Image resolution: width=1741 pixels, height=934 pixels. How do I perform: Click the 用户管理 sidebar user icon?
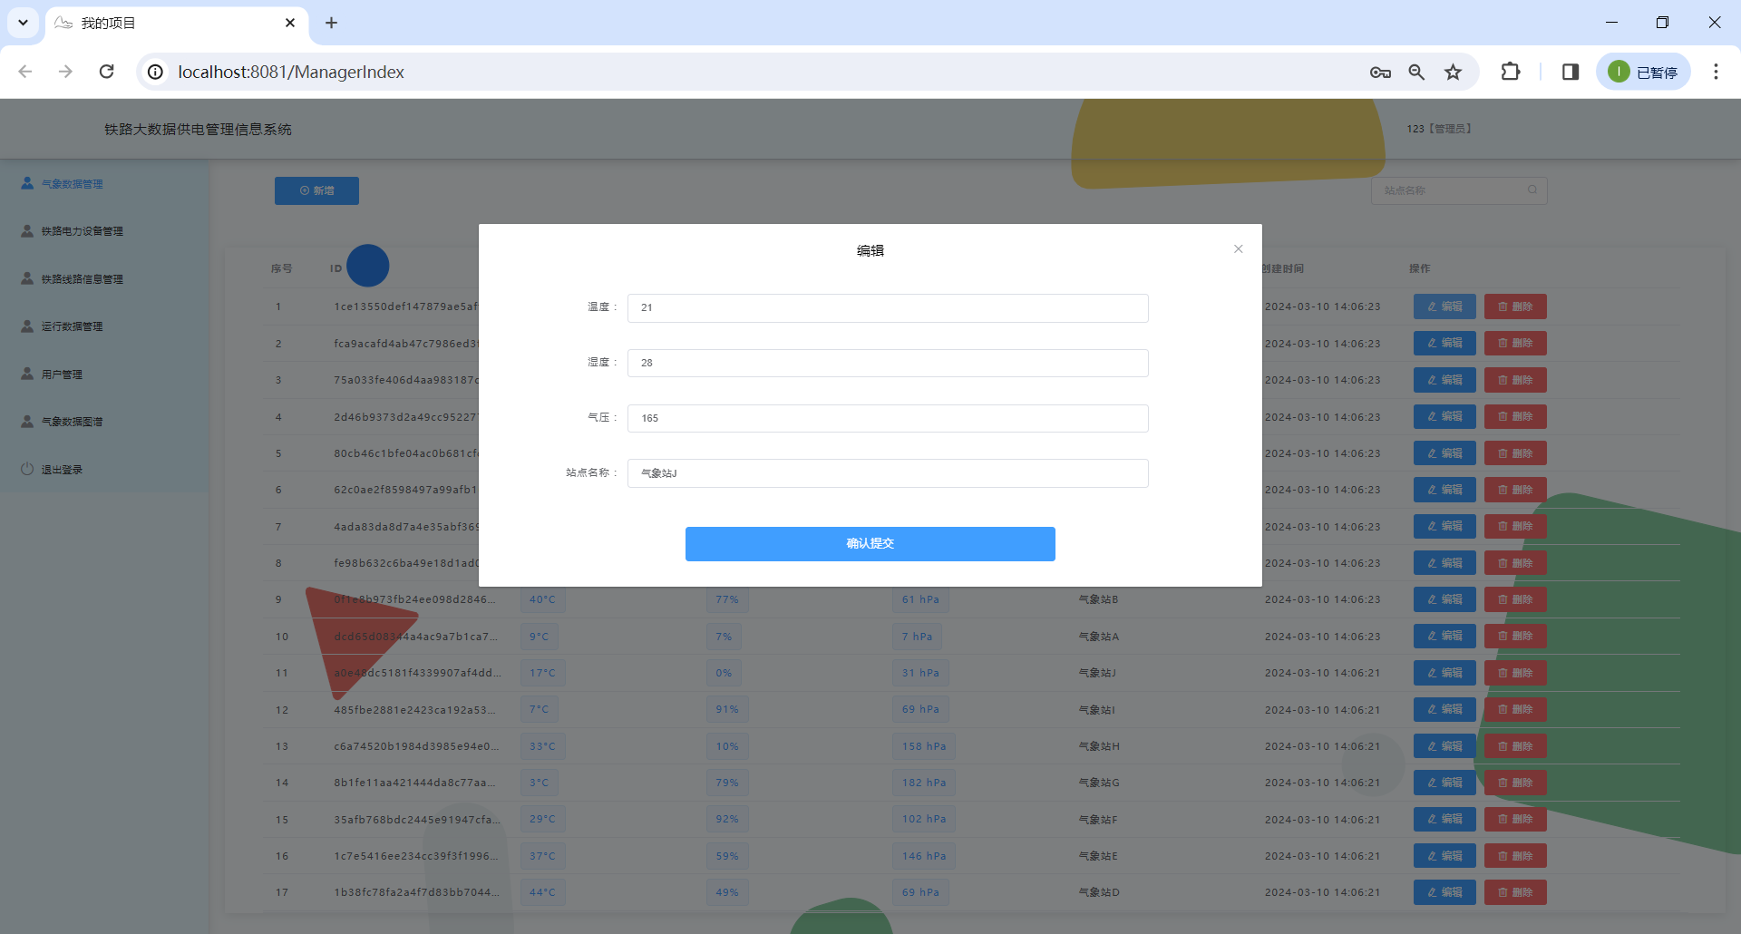(27, 374)
